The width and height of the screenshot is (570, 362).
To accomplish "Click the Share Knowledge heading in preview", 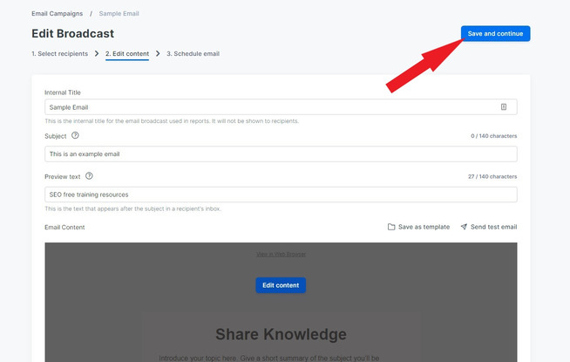I will (x=281, y=334).
